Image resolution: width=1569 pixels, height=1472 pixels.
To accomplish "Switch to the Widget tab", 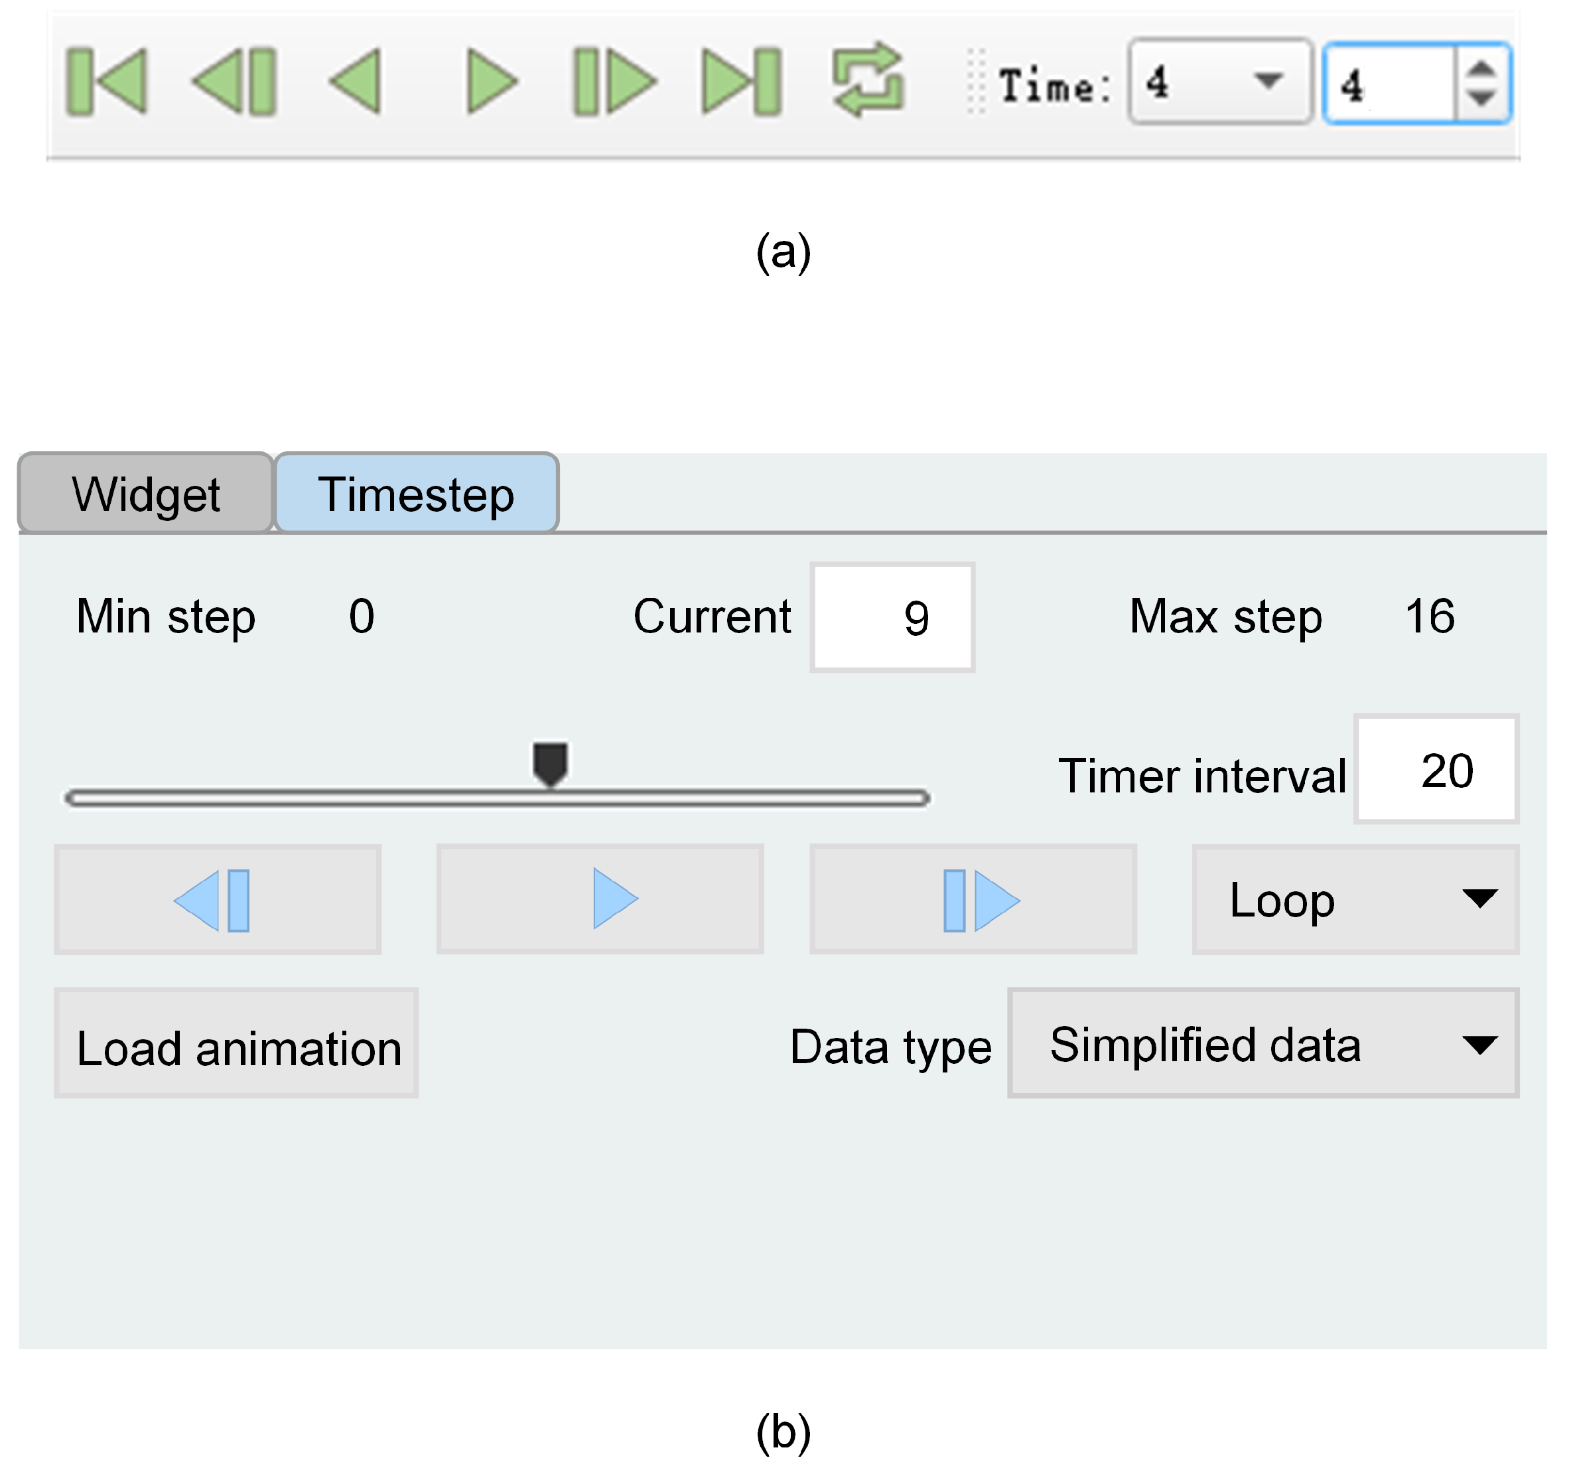I will [x=146, y=494].
